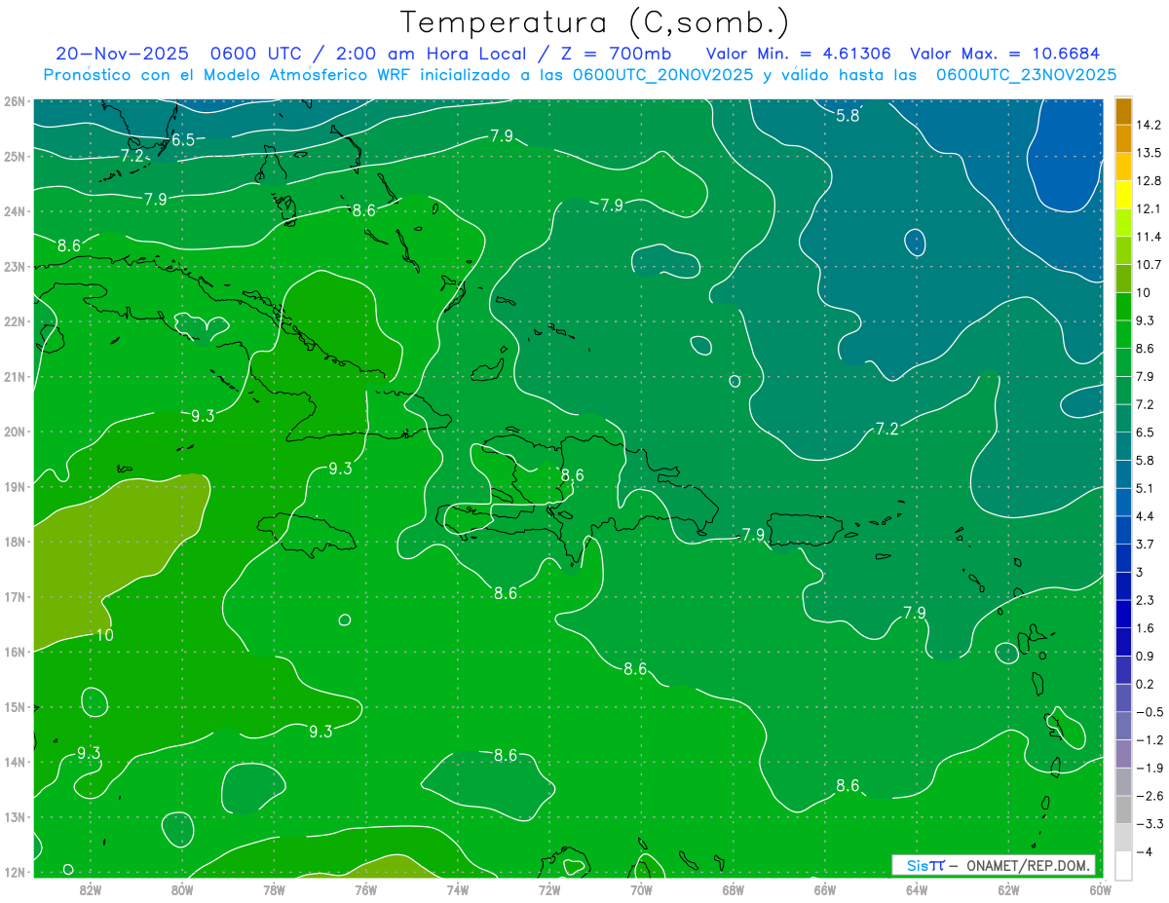Pick the white color bar swatch below -4

point(1123,865)
